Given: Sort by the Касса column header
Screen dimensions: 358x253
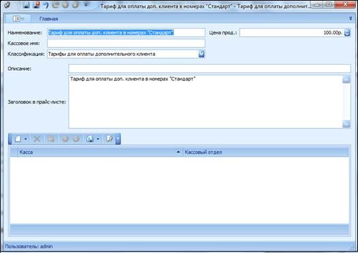Looking at the screenshot, I should click(x=99, y=152).
